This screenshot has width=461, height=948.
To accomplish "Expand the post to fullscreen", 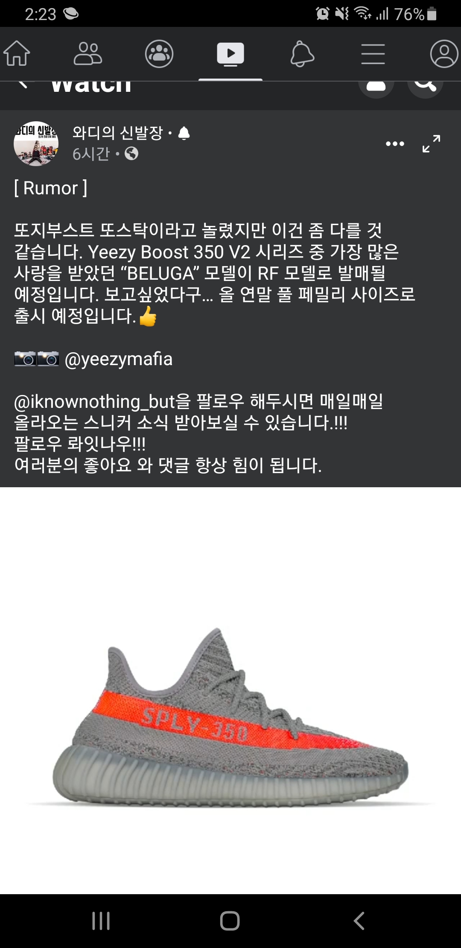I will point(431,143).
